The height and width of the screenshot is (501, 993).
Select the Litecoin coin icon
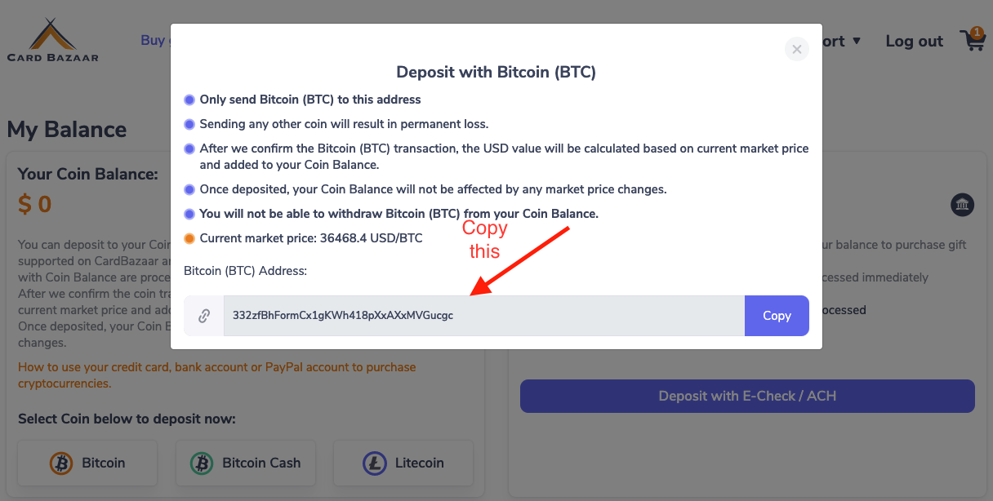375,463
